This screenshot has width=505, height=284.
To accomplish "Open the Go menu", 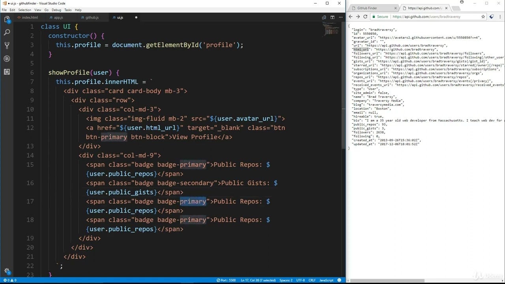I will pyautogui.click(x=47, y=10).
